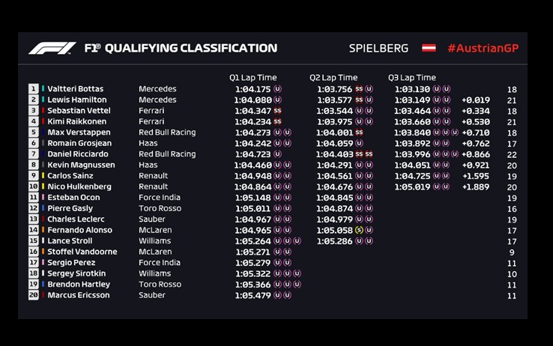Click the supersoft tyre icon in Raikkonen's Q1
Image resolution: width=553 pixels, height=346 pixels.
[277, 121]
